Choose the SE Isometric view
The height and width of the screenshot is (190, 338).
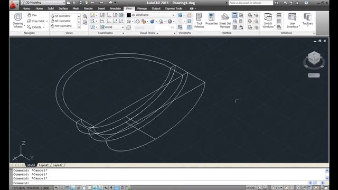[61, 16]
